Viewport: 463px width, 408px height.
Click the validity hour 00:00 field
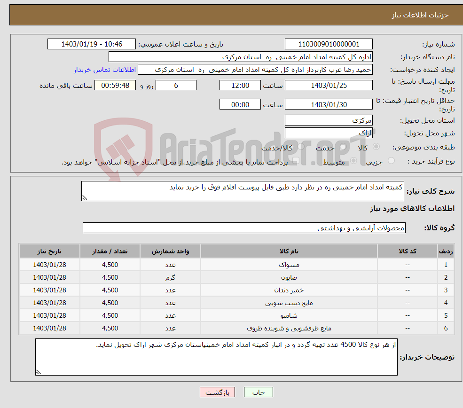pyautogui.click(x=240, y=104)
